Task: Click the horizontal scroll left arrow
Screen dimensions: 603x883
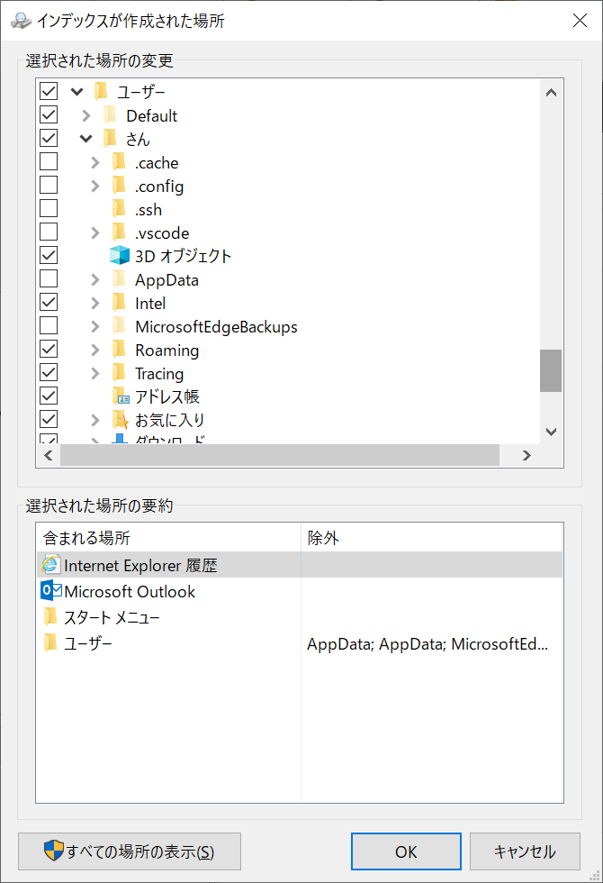Action: pos(49,455)
